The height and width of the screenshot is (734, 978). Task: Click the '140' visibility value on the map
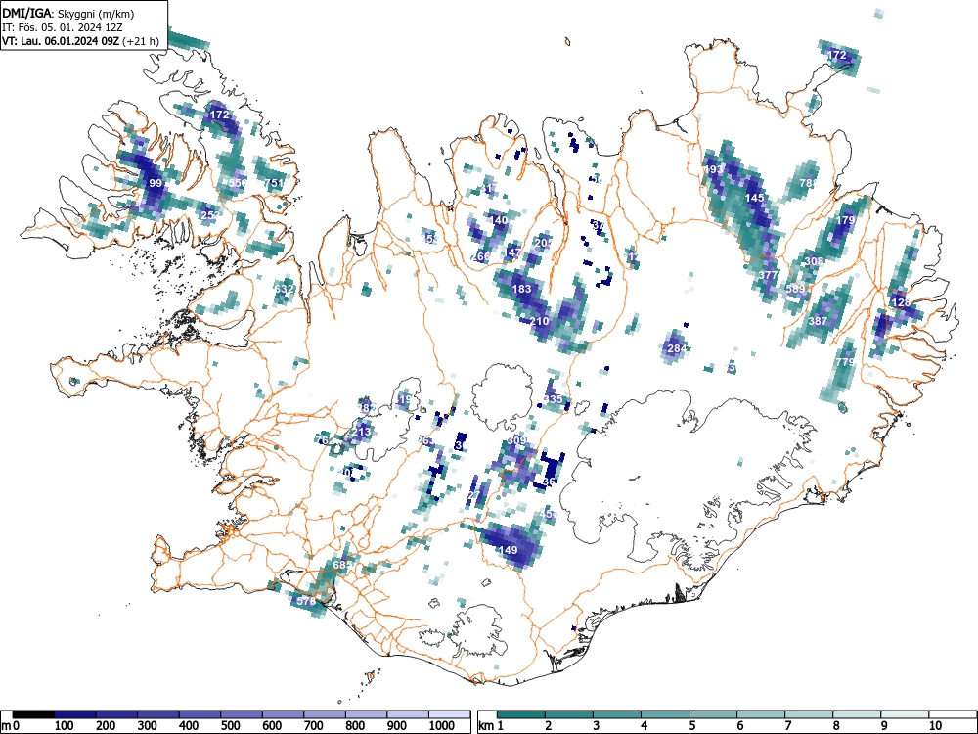499,220
